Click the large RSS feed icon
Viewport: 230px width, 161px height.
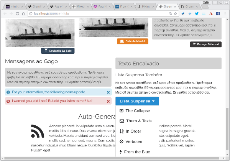coord(38,131)
